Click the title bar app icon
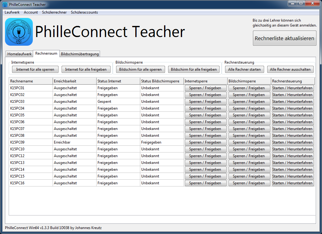The image size is (322, 234). coord(5,5)
